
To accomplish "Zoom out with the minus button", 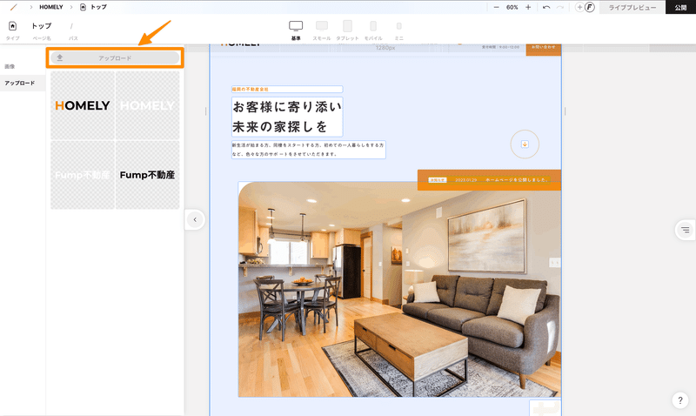I will click(x=496, y=7).
